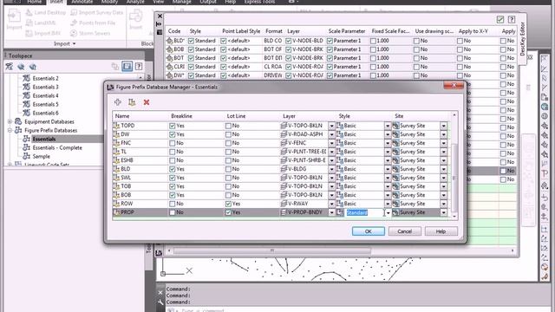Click the Scale Parameter column header

pos(347,31)
